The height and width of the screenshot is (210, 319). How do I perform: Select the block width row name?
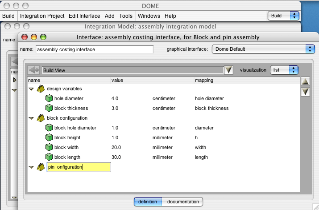(66, 147)
